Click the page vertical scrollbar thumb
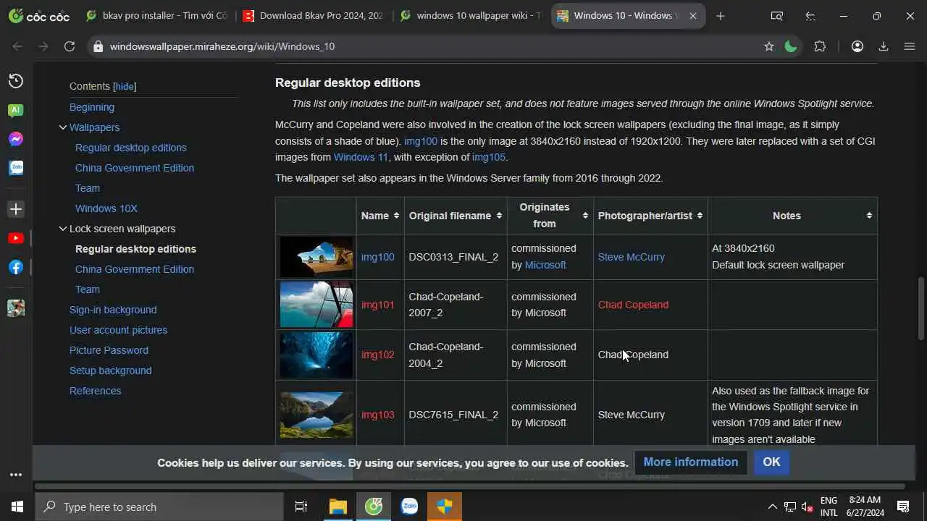The image size is (927, 521). click(921, 308)
